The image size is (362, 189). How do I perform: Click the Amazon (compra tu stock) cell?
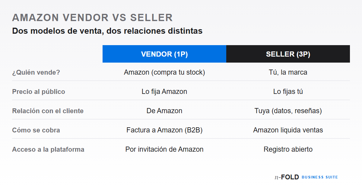coord(164,73)
